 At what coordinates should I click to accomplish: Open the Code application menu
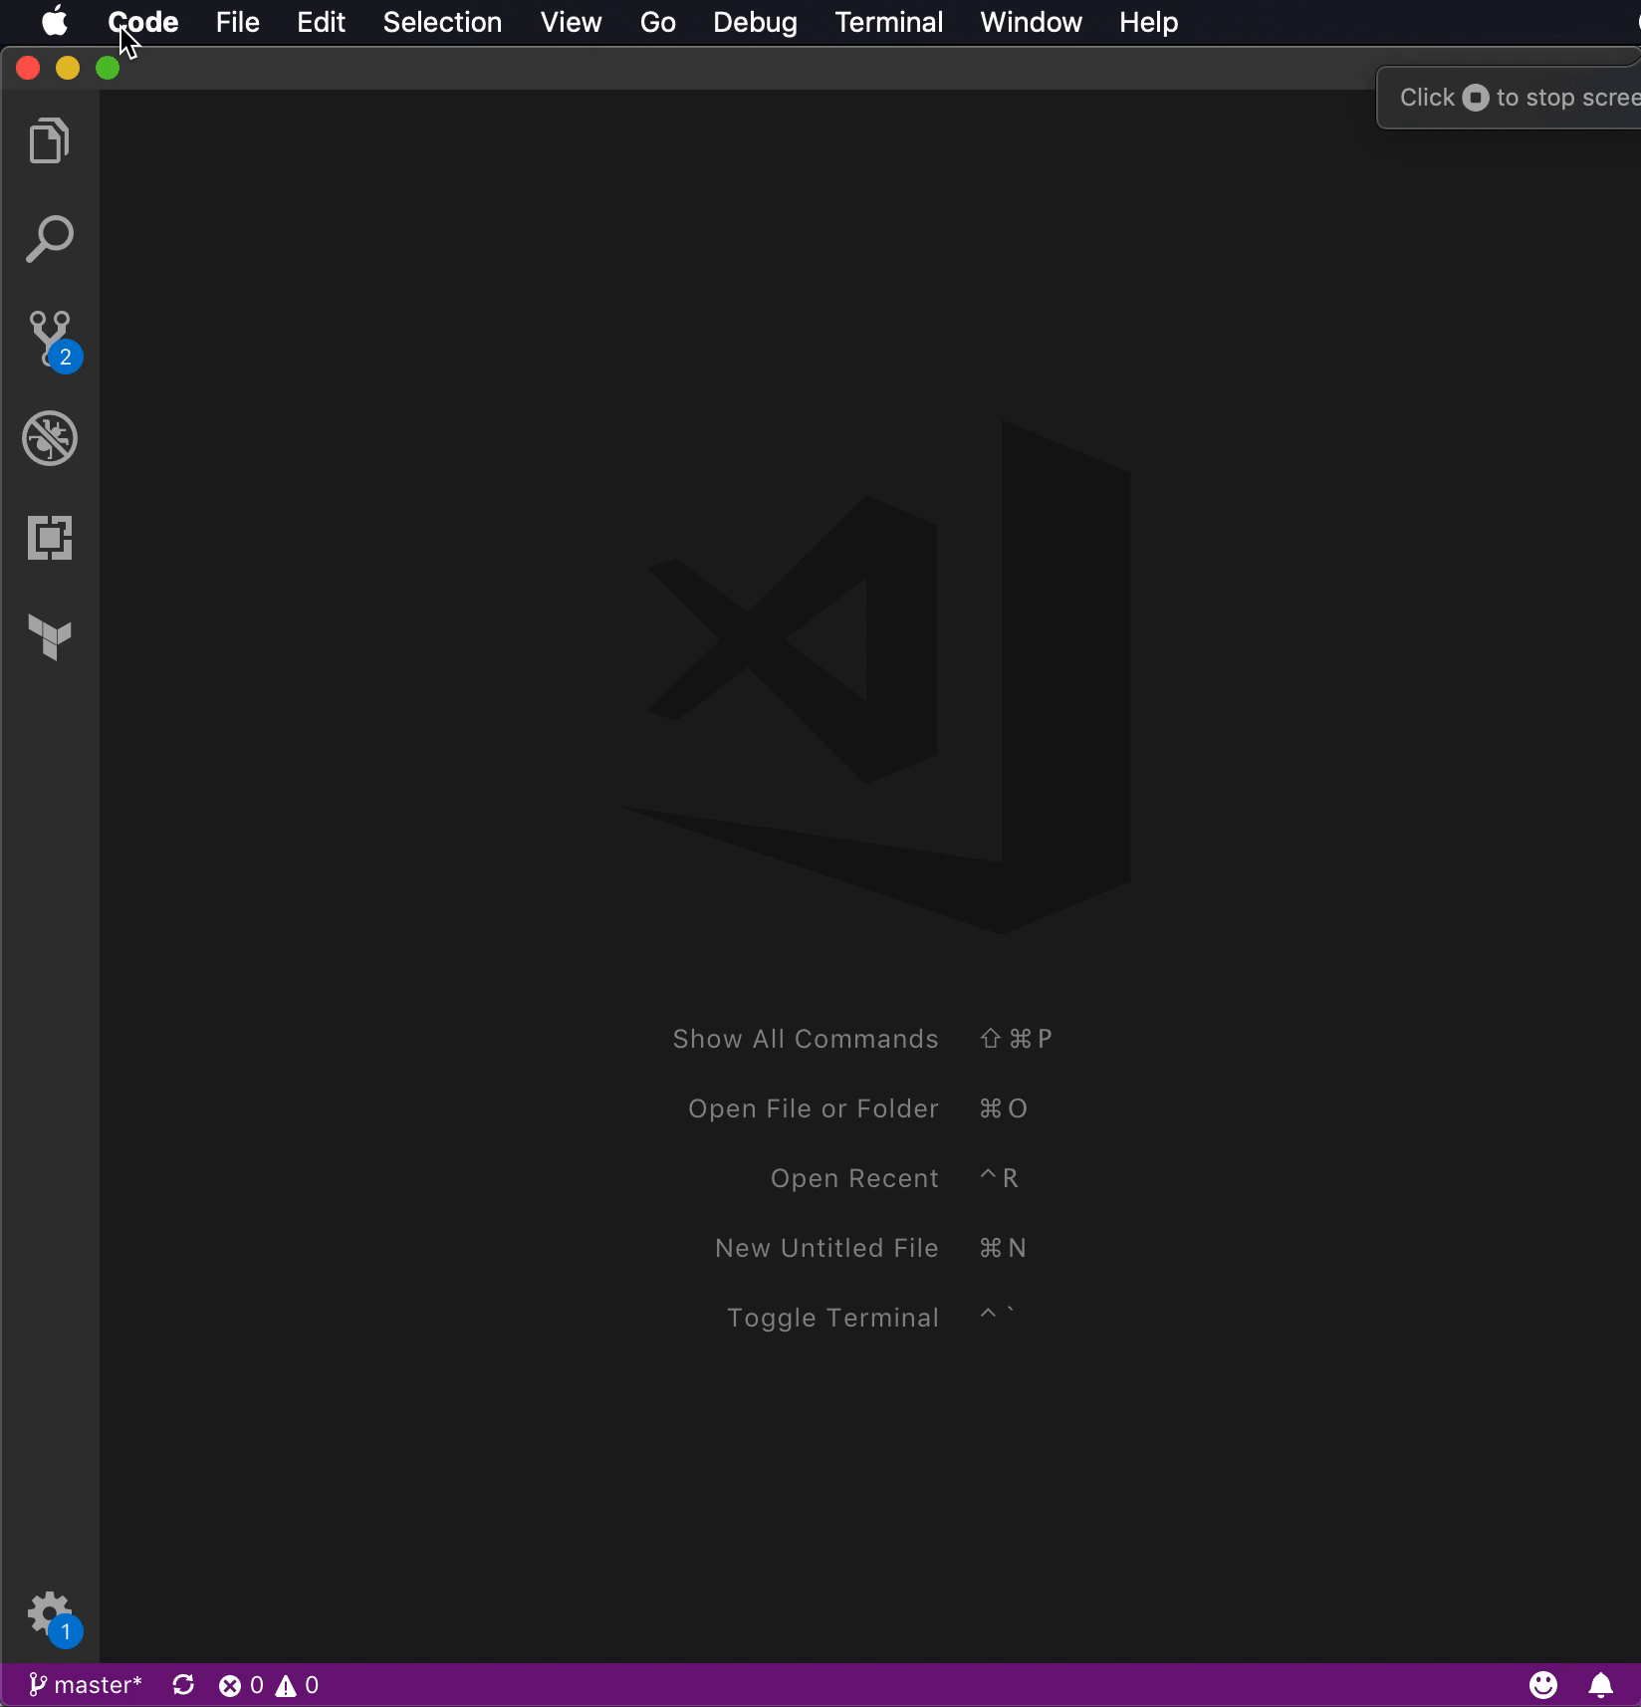(x=143, y=22)
